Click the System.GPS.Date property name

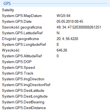(x=17, y=22)
